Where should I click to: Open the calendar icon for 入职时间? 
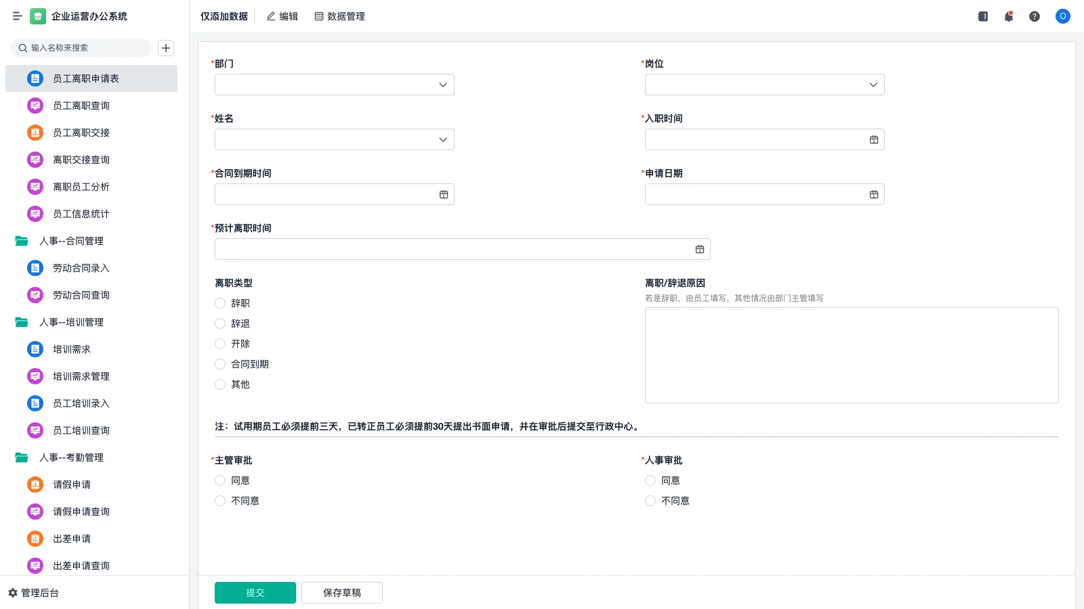click(x=874, y=139)
